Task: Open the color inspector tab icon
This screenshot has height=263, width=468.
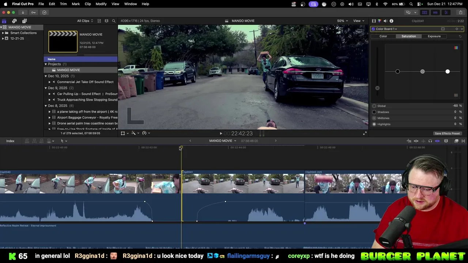Action: tap(380, 21)
